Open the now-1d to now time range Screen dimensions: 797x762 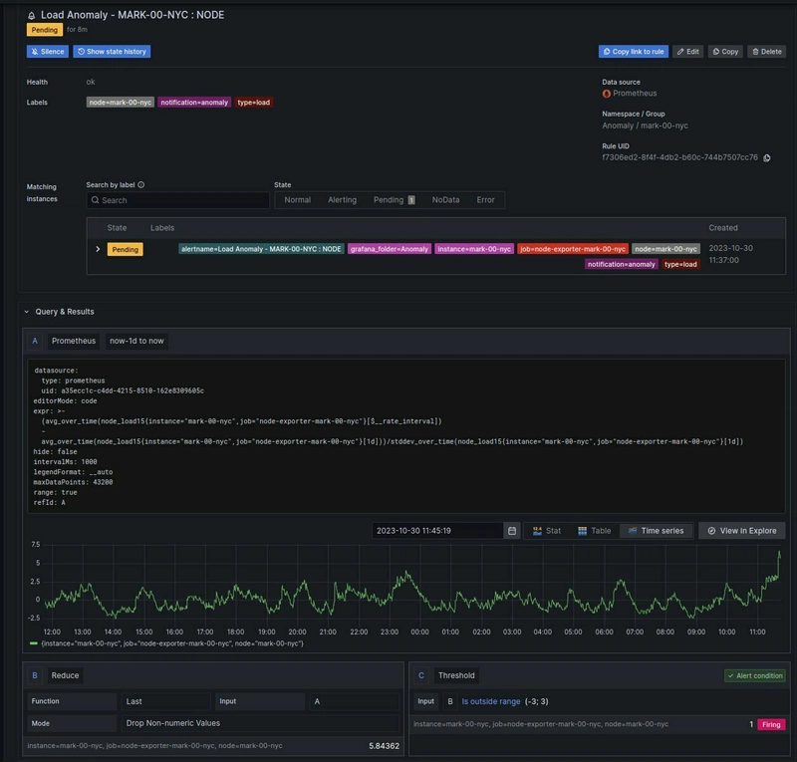point(136,341)
